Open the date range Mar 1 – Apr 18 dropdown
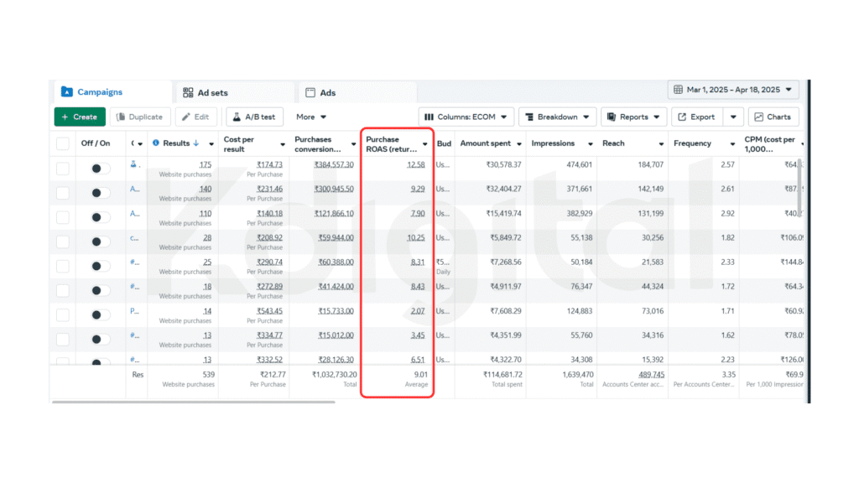Image resolution: width=859 pixels, height=483 pixels. pos(733,90)
